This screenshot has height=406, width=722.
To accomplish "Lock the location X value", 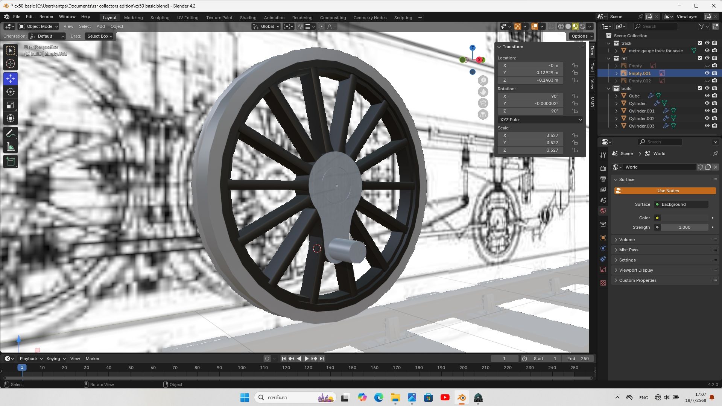I will (x=575, y=65).
